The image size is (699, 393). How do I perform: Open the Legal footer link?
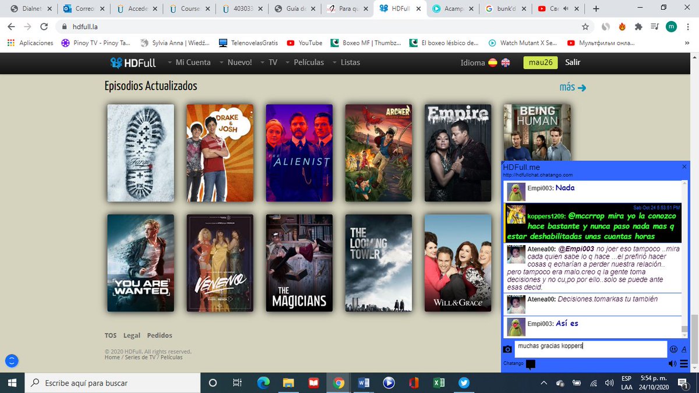click(x=132, y=335)
